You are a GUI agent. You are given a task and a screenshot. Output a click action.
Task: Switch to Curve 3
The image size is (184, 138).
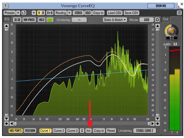pos(72,130)
